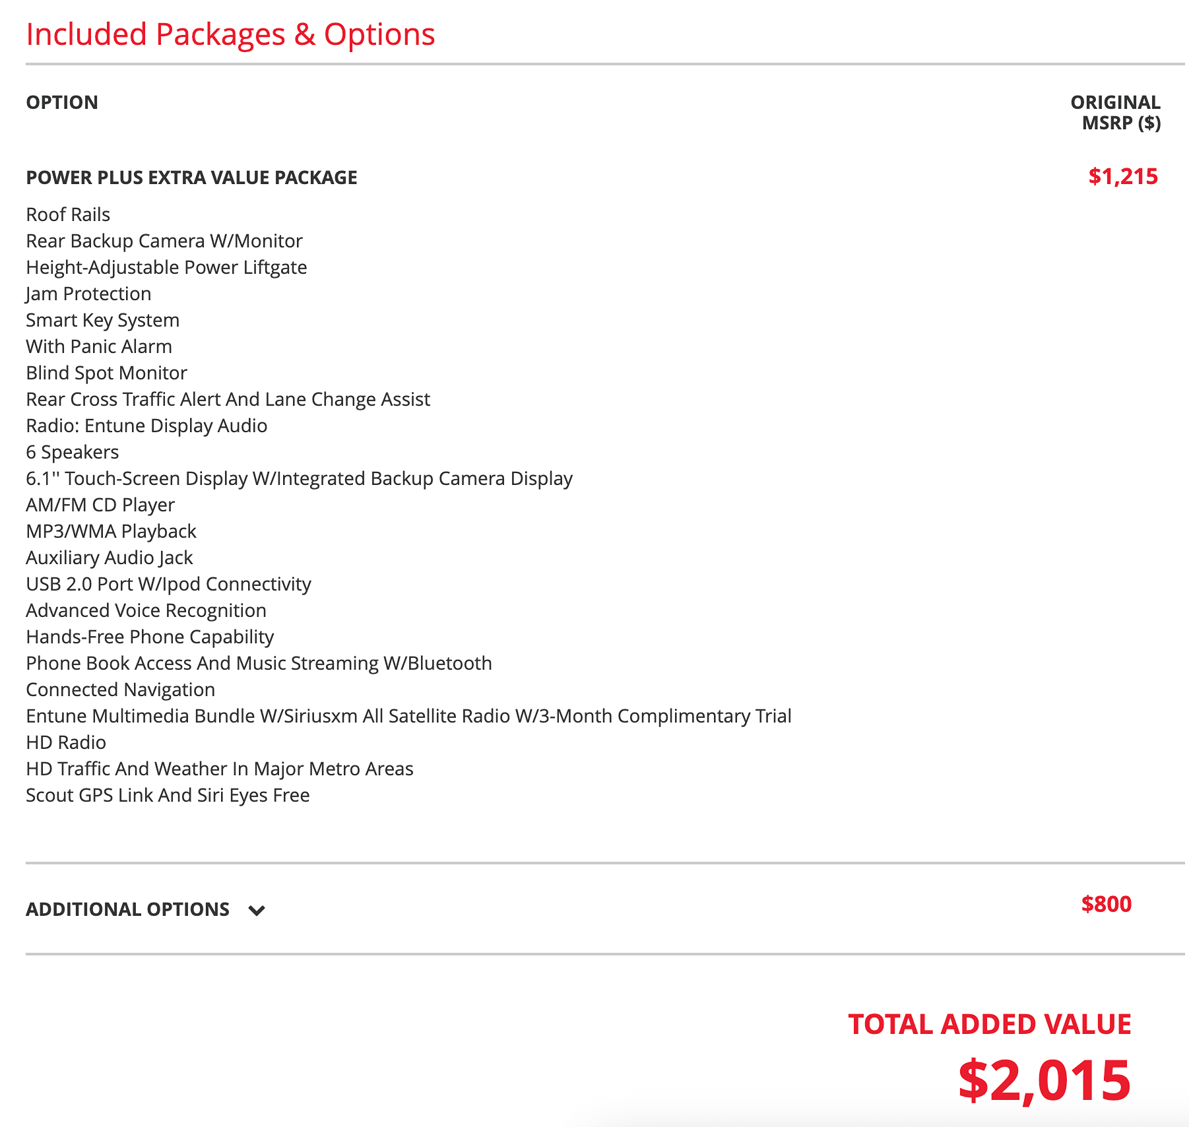Image resolution: width=1189 pixels, height=1127 pixels.
Task: Select Height-Adjustable Power Liftgate text
Action: coord(166,267)
